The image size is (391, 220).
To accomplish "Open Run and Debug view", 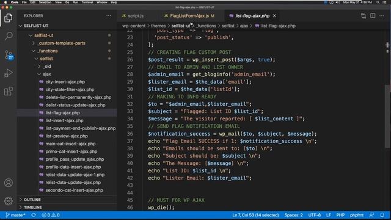I will tap(8, 73).
